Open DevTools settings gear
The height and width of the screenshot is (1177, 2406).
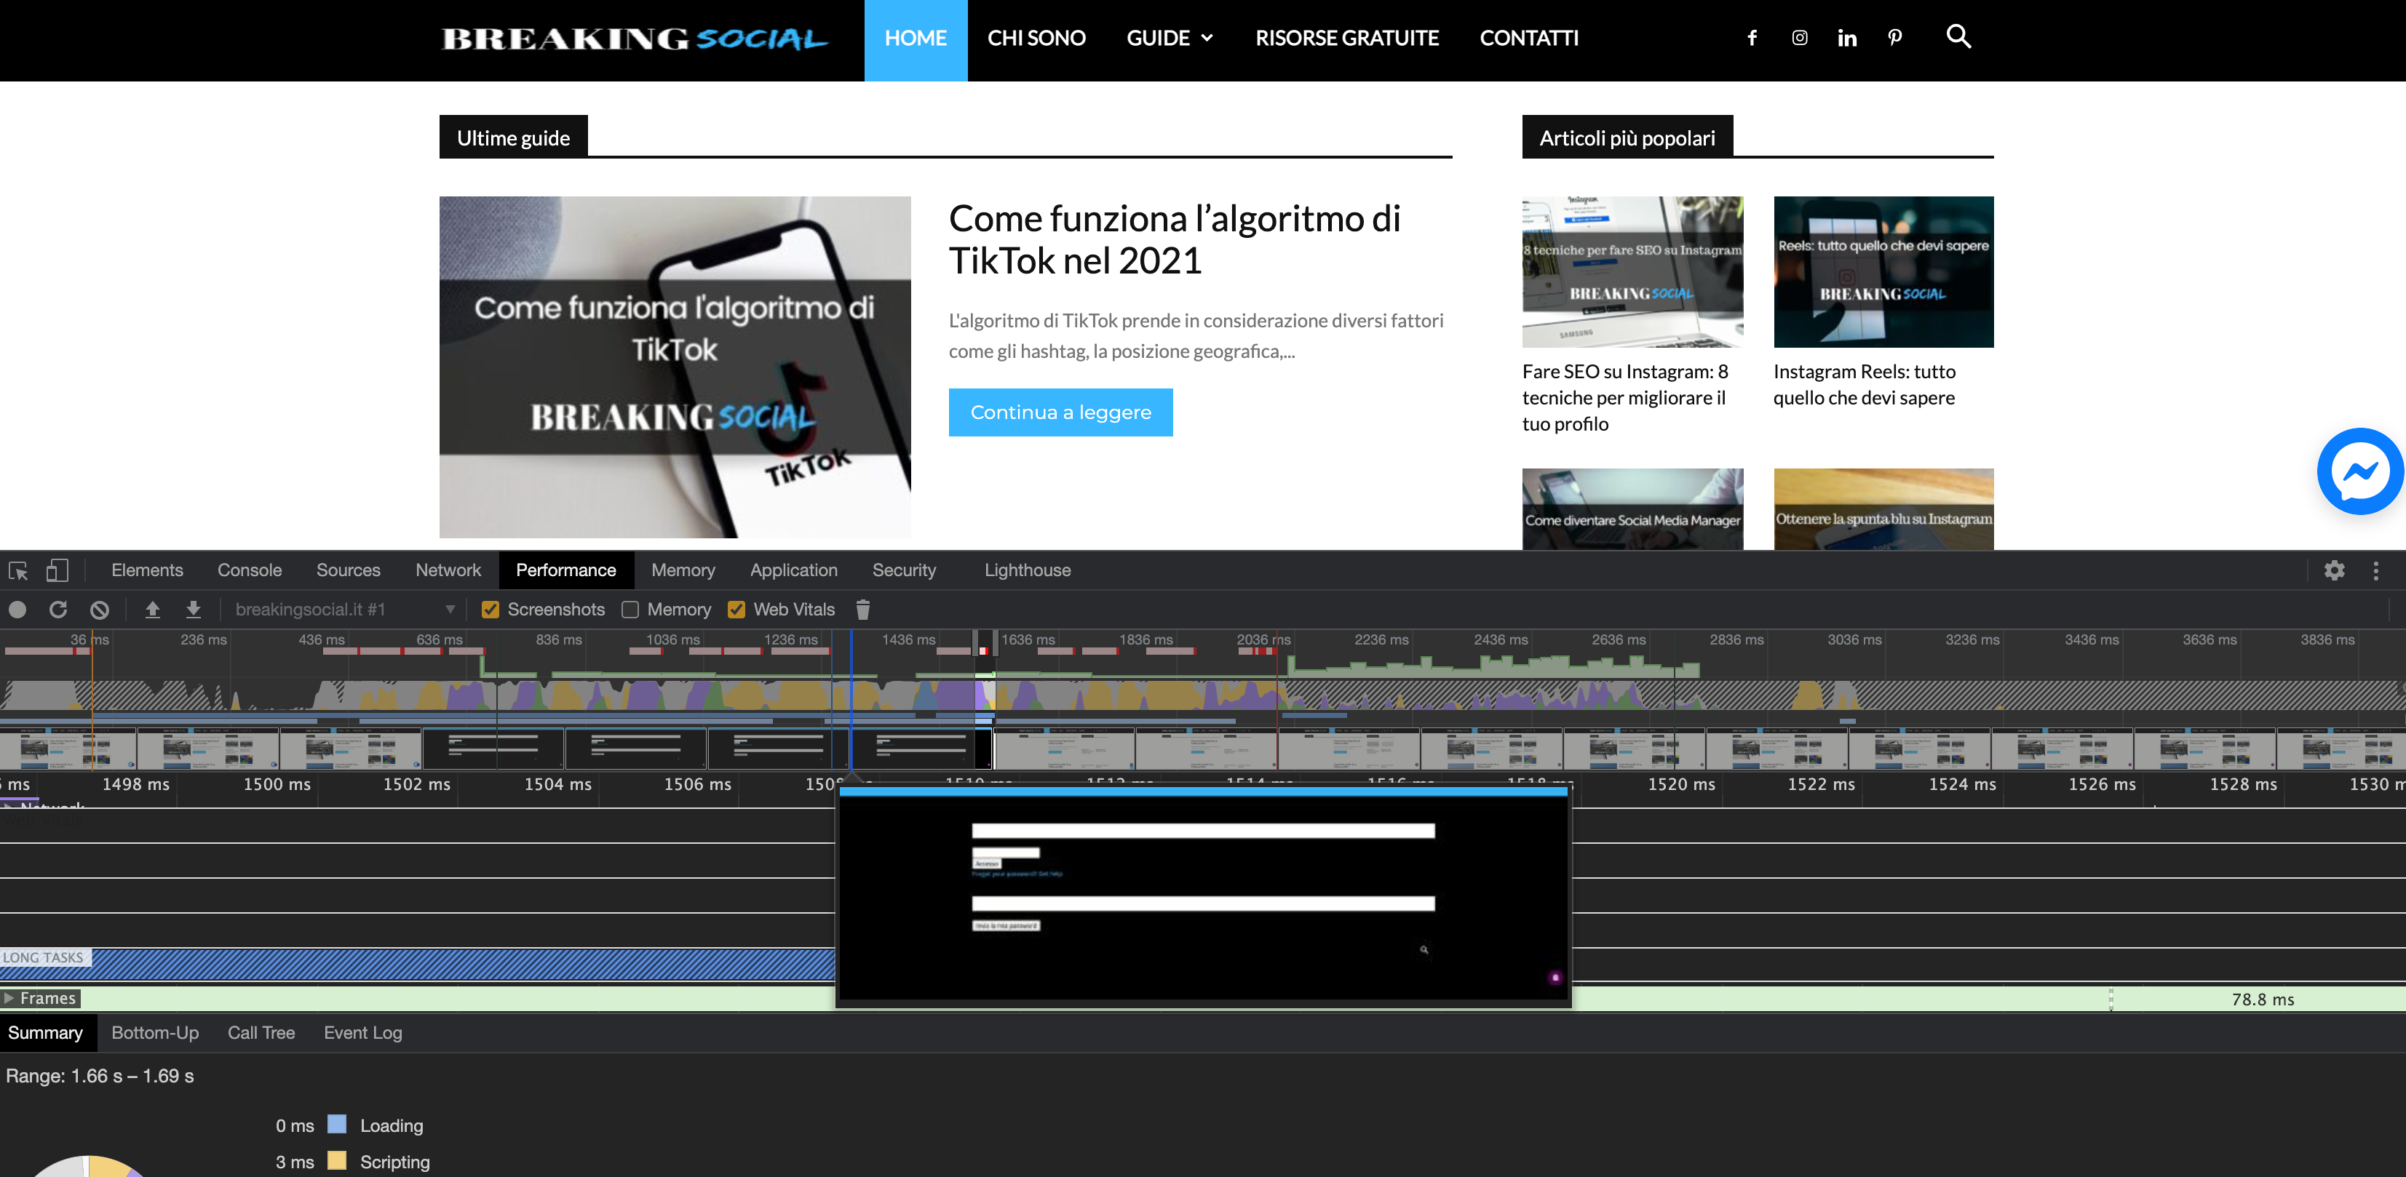[x=2334, y=570]
